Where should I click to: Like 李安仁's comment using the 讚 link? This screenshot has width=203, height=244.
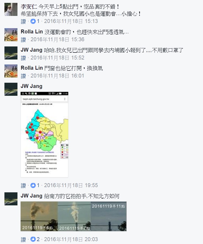[x=23, y=21]
